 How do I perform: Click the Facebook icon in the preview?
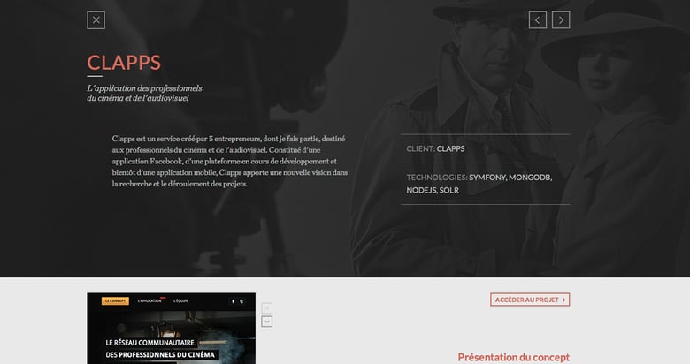pyautogui.click(x=234, y=301)
